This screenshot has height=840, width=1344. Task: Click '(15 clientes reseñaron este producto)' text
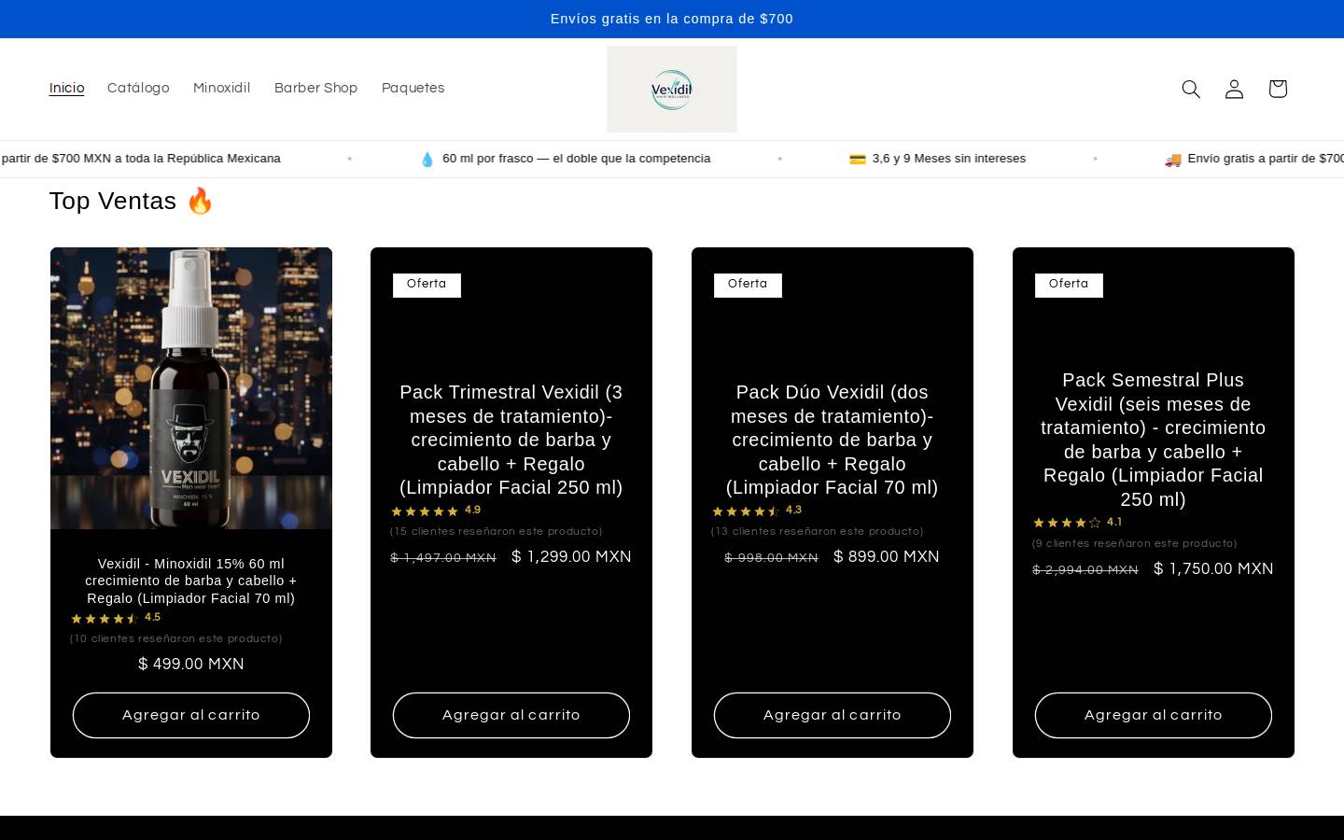click(x=497, y=532)
